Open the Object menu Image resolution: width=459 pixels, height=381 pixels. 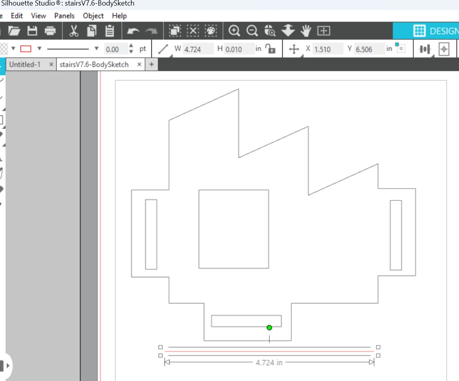[93, 16]
